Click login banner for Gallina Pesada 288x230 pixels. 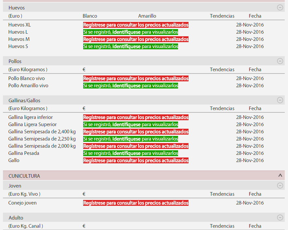tap(130, 153)
